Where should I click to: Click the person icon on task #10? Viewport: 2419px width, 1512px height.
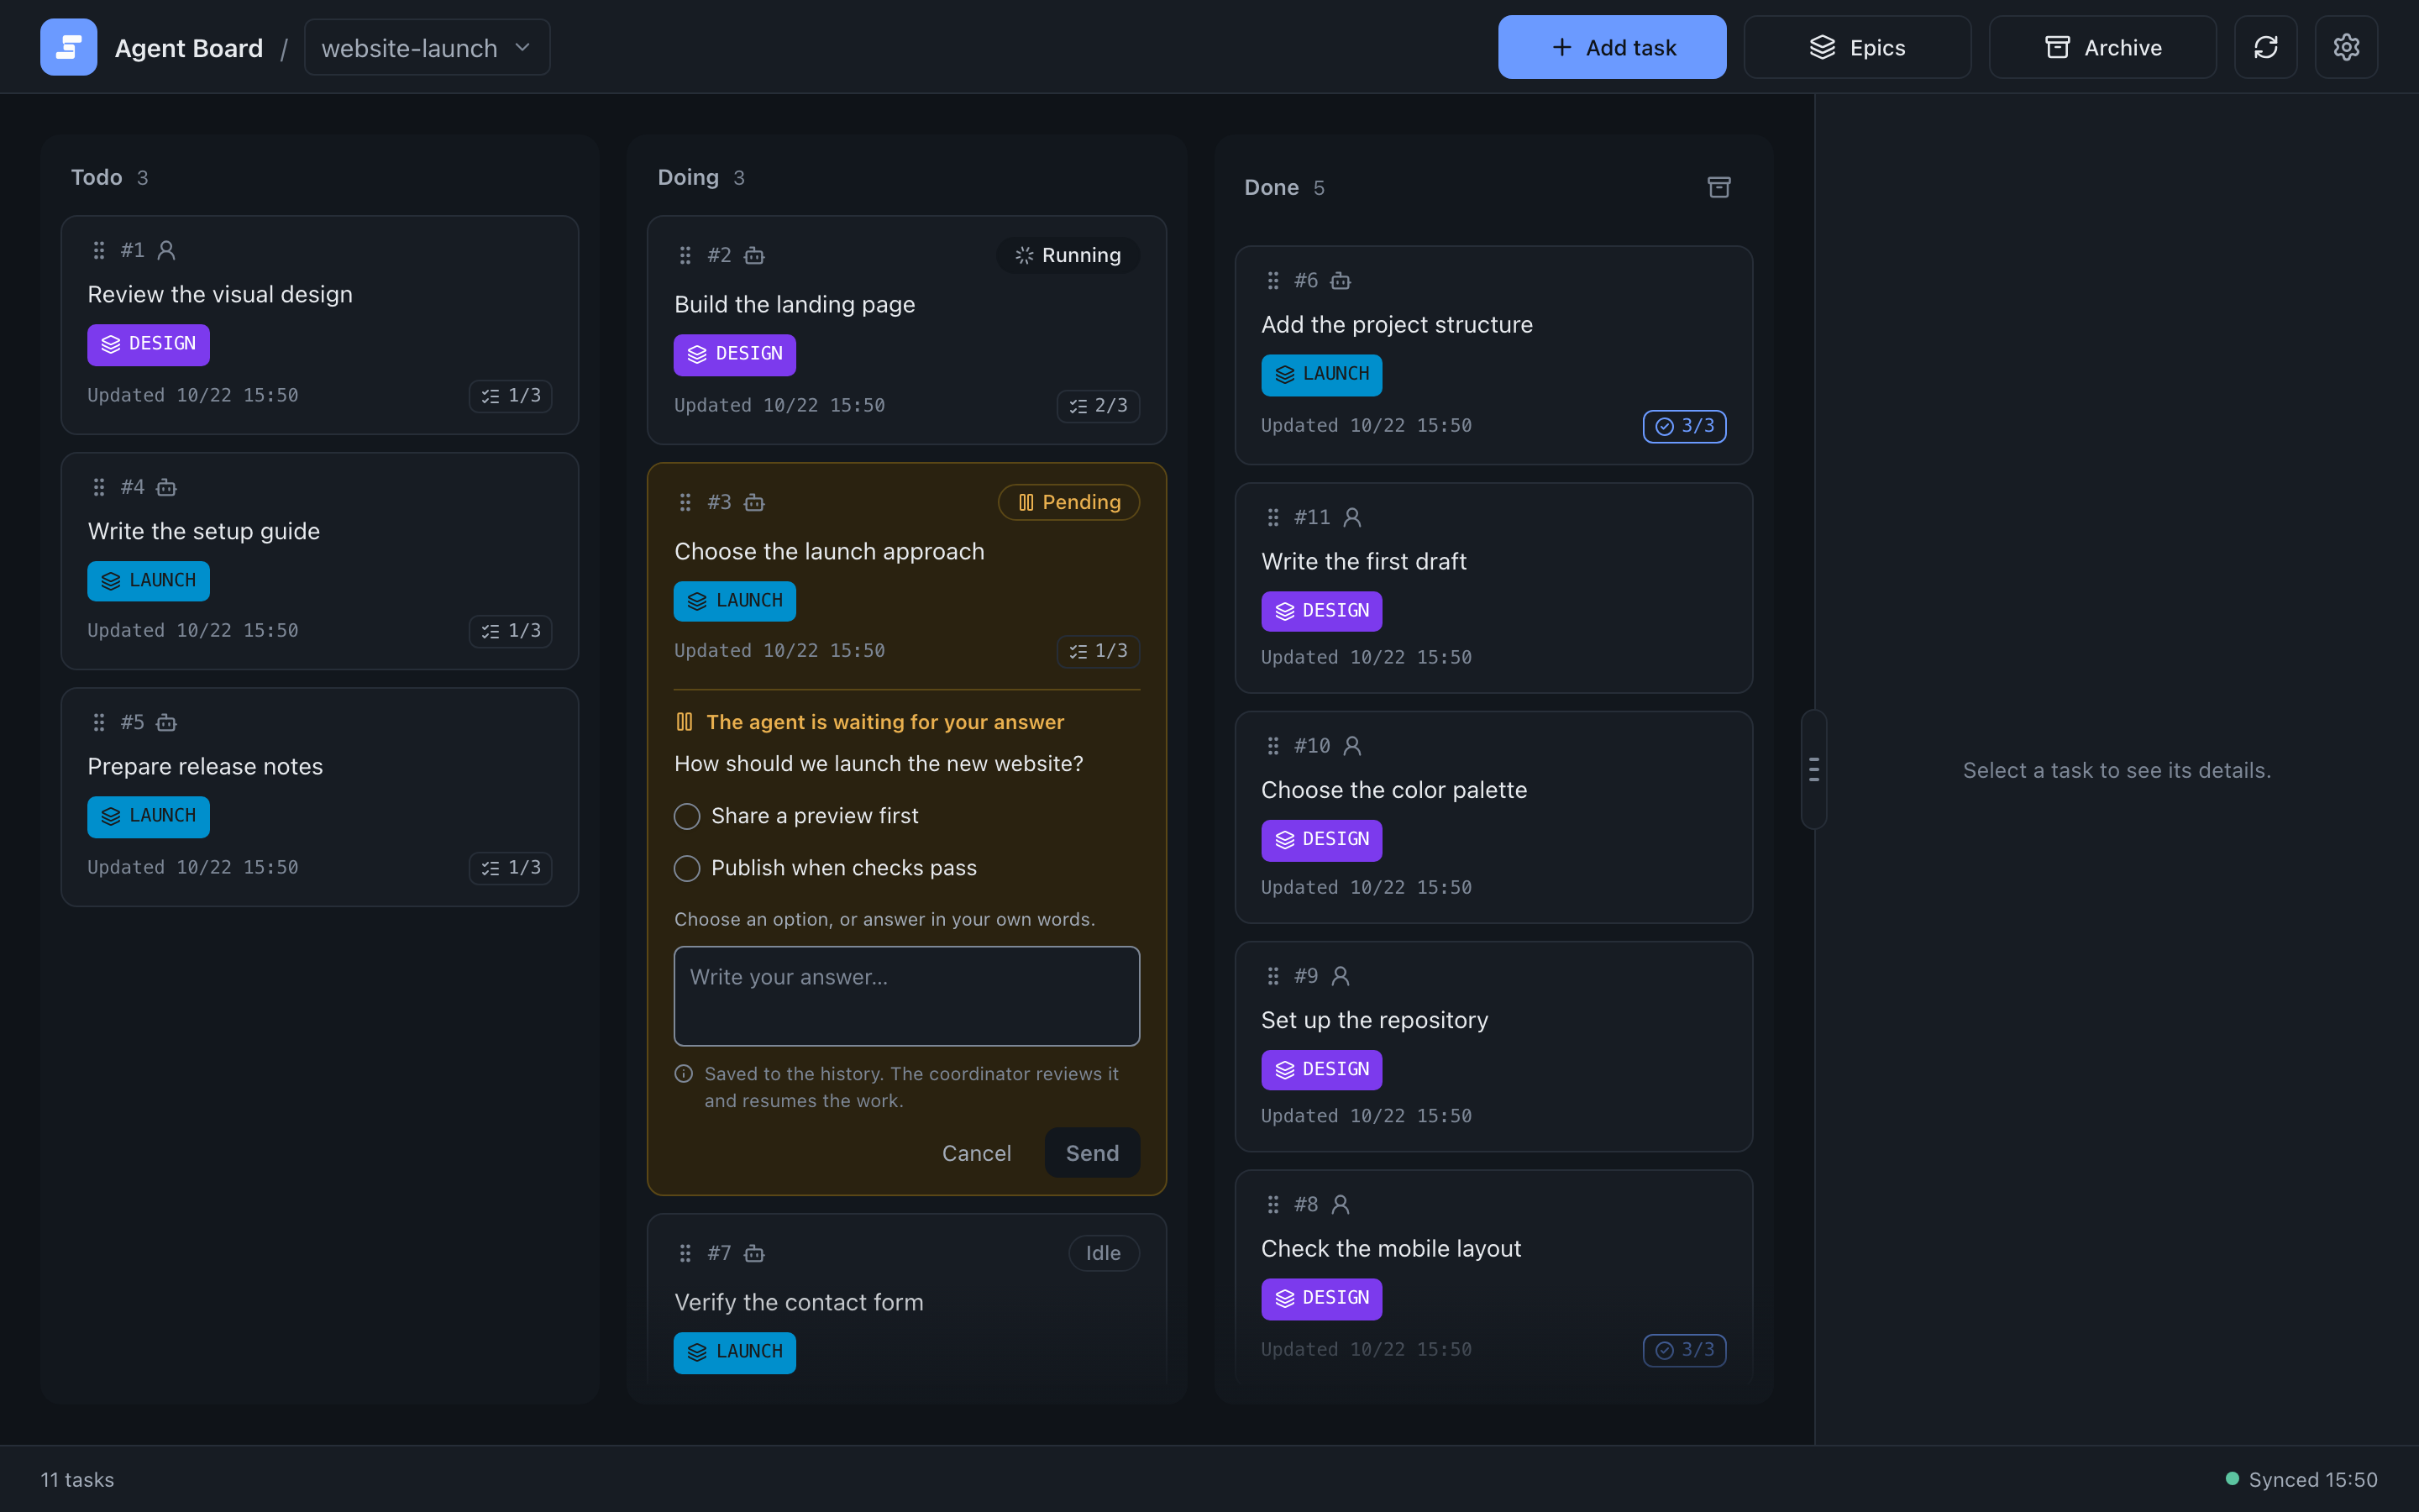[x=1351, y=746]
